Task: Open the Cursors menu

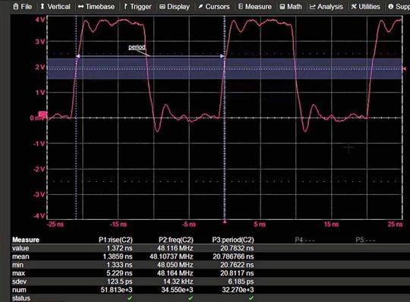Action: [214, 7]
